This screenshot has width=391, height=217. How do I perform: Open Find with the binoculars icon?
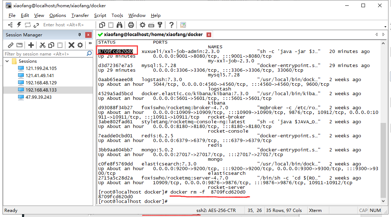tap(120, 25)
